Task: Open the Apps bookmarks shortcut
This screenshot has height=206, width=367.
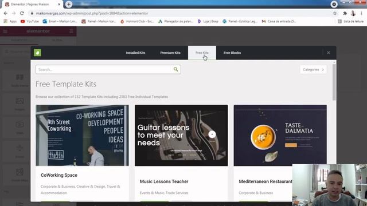Action: point(10,21)
